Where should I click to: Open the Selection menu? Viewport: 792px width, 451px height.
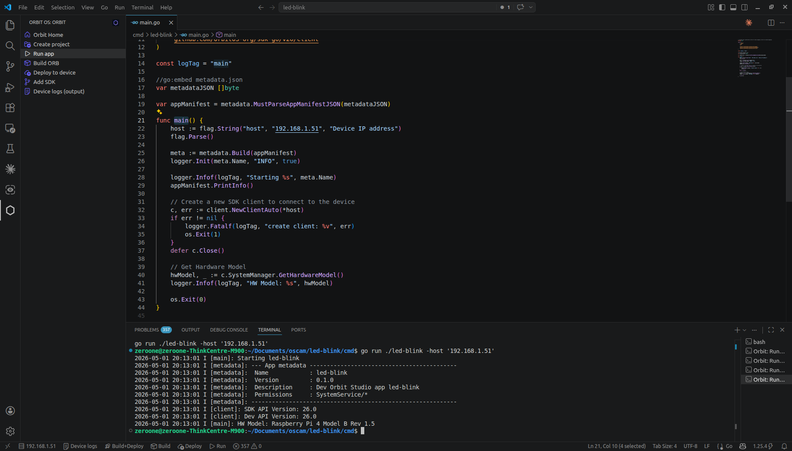click(63, 7)
